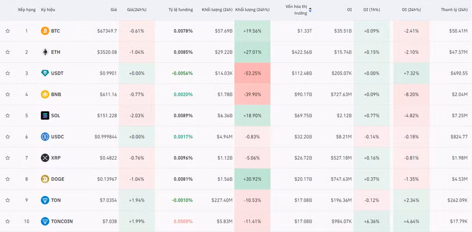This screenshot has height=232, width=472.
Task: Star the TONCOIN row
Action: (8, 222)
